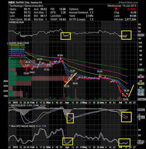Click the RSI(14) indicator legend
This screenshot has width=146, height=149.
(x=16, y=22)
